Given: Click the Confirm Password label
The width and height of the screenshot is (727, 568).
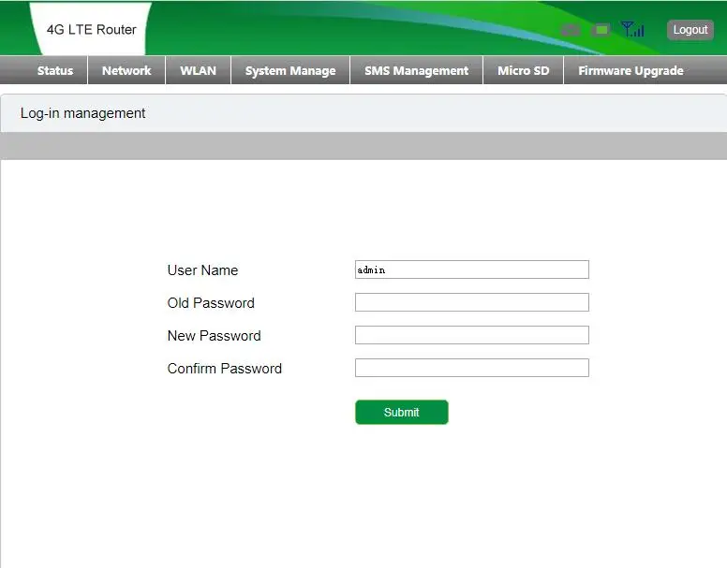Looking at the screenshot, I should point(224,369).
